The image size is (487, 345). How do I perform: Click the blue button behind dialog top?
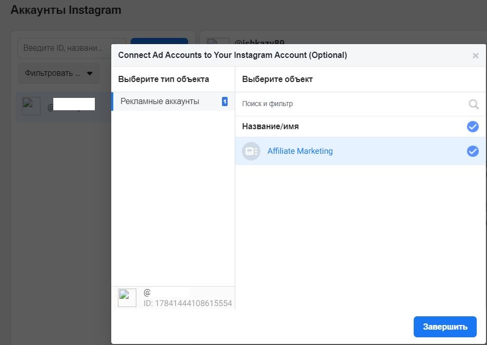pyautogui.click(x=159, y=42)
